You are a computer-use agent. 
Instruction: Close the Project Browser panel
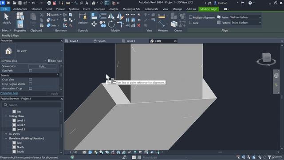click(62, 99)
